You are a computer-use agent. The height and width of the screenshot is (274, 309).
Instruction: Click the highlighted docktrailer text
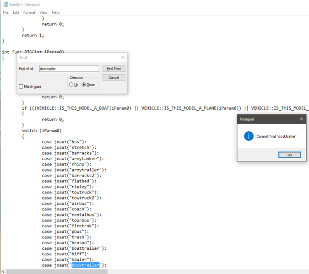[85, 265]
